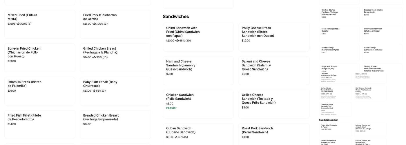Open Philly Cheese Steak Sandwich item

click(274, 37)
